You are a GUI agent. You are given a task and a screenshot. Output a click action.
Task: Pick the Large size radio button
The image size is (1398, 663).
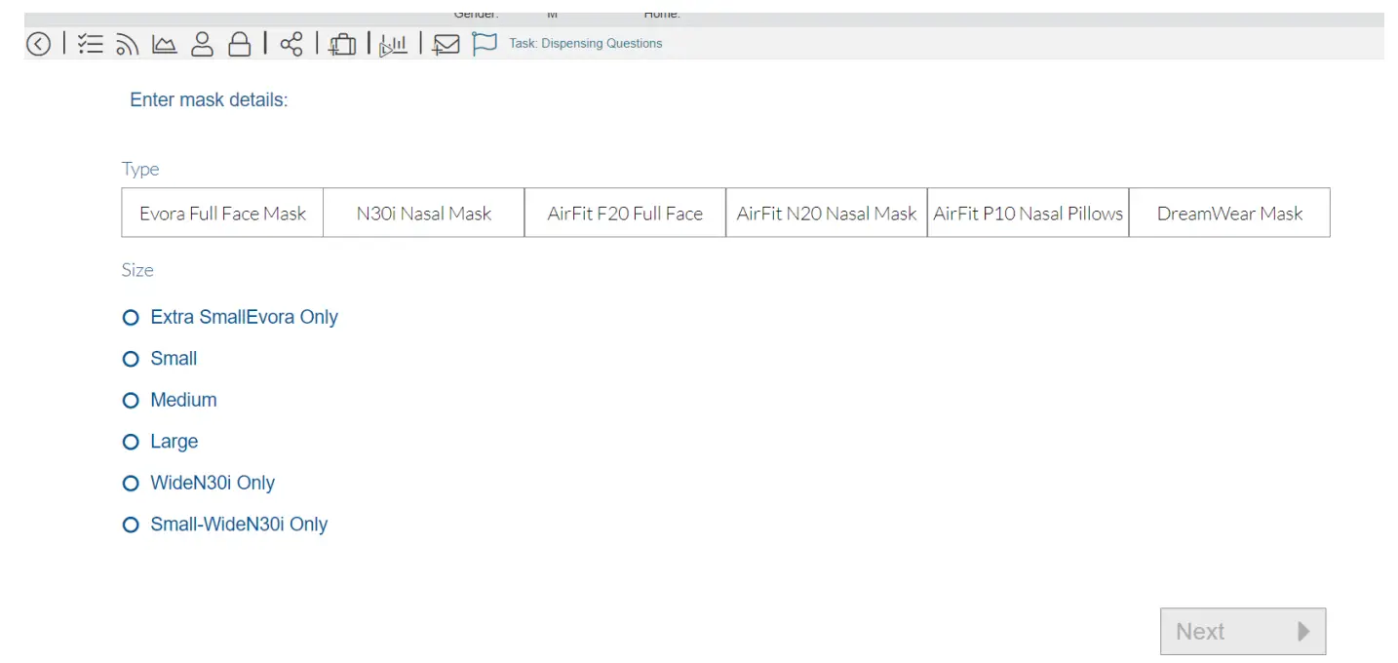(x=131, y=443)
